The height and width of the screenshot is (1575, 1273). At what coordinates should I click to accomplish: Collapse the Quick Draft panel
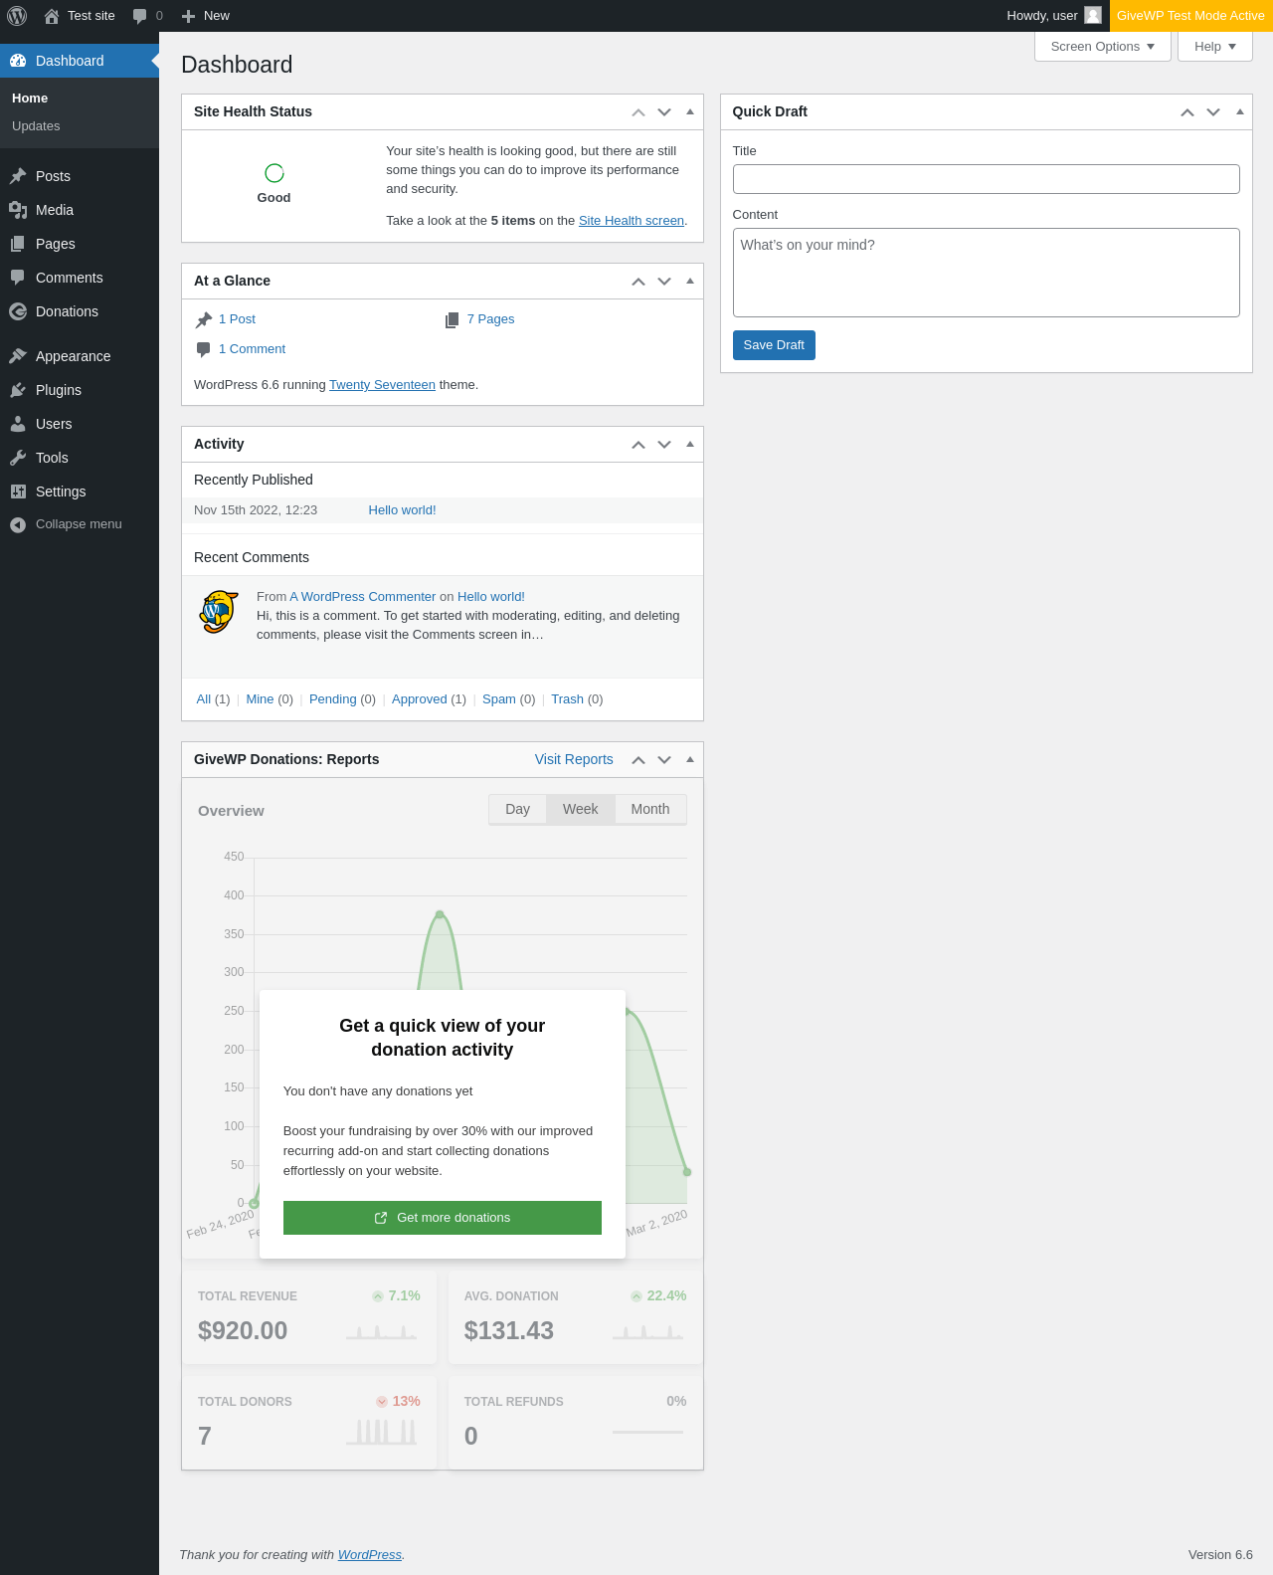click(1239, 112)
